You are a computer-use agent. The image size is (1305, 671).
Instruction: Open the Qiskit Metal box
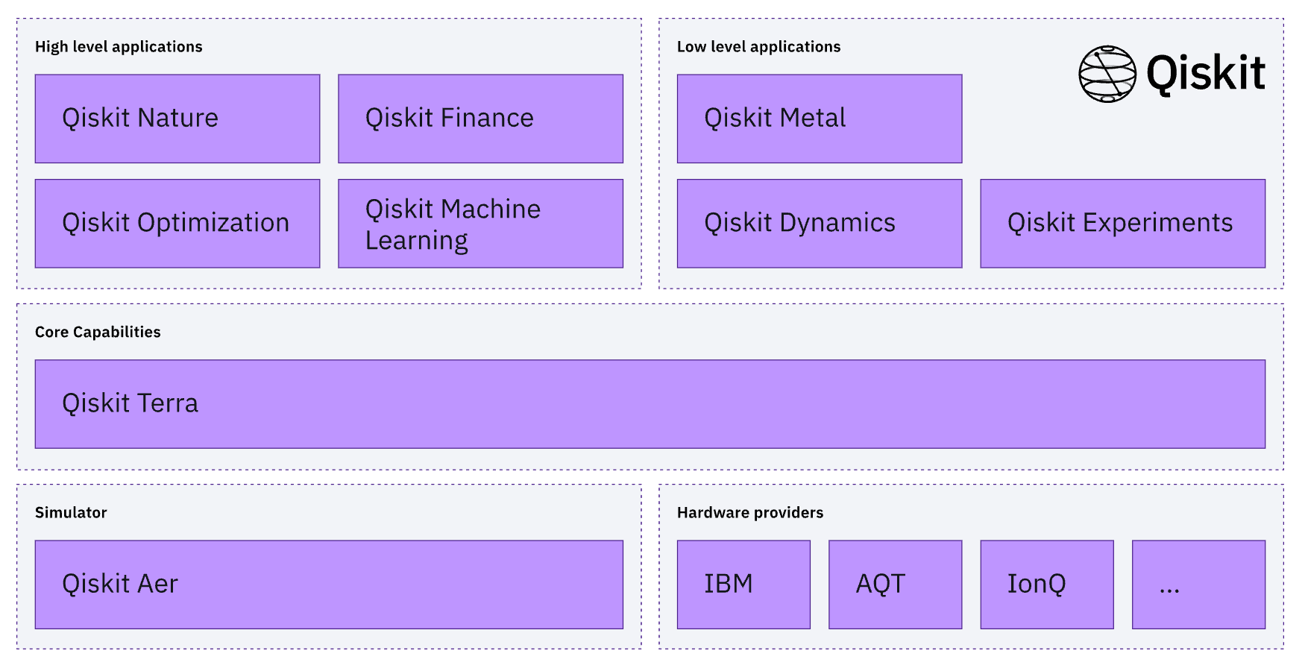point(820,119)
